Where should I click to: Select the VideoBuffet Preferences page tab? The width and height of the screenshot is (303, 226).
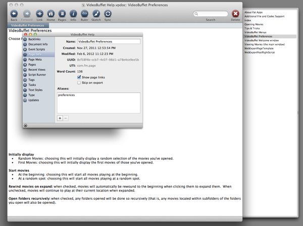pyautogui.click(x=28, y=26)
